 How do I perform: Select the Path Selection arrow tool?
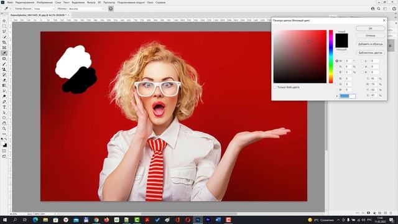(4, 113)
